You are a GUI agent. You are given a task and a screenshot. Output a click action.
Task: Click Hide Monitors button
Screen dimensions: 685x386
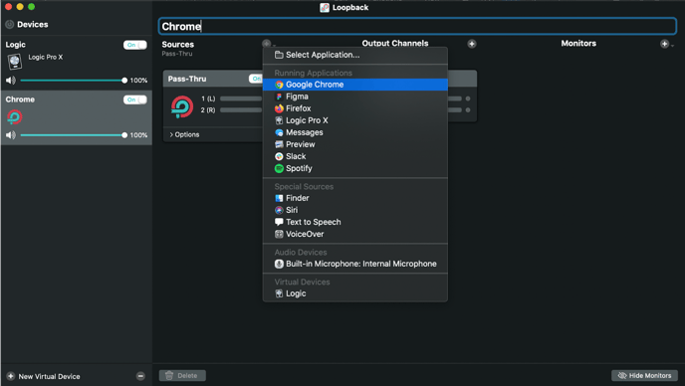644,375
